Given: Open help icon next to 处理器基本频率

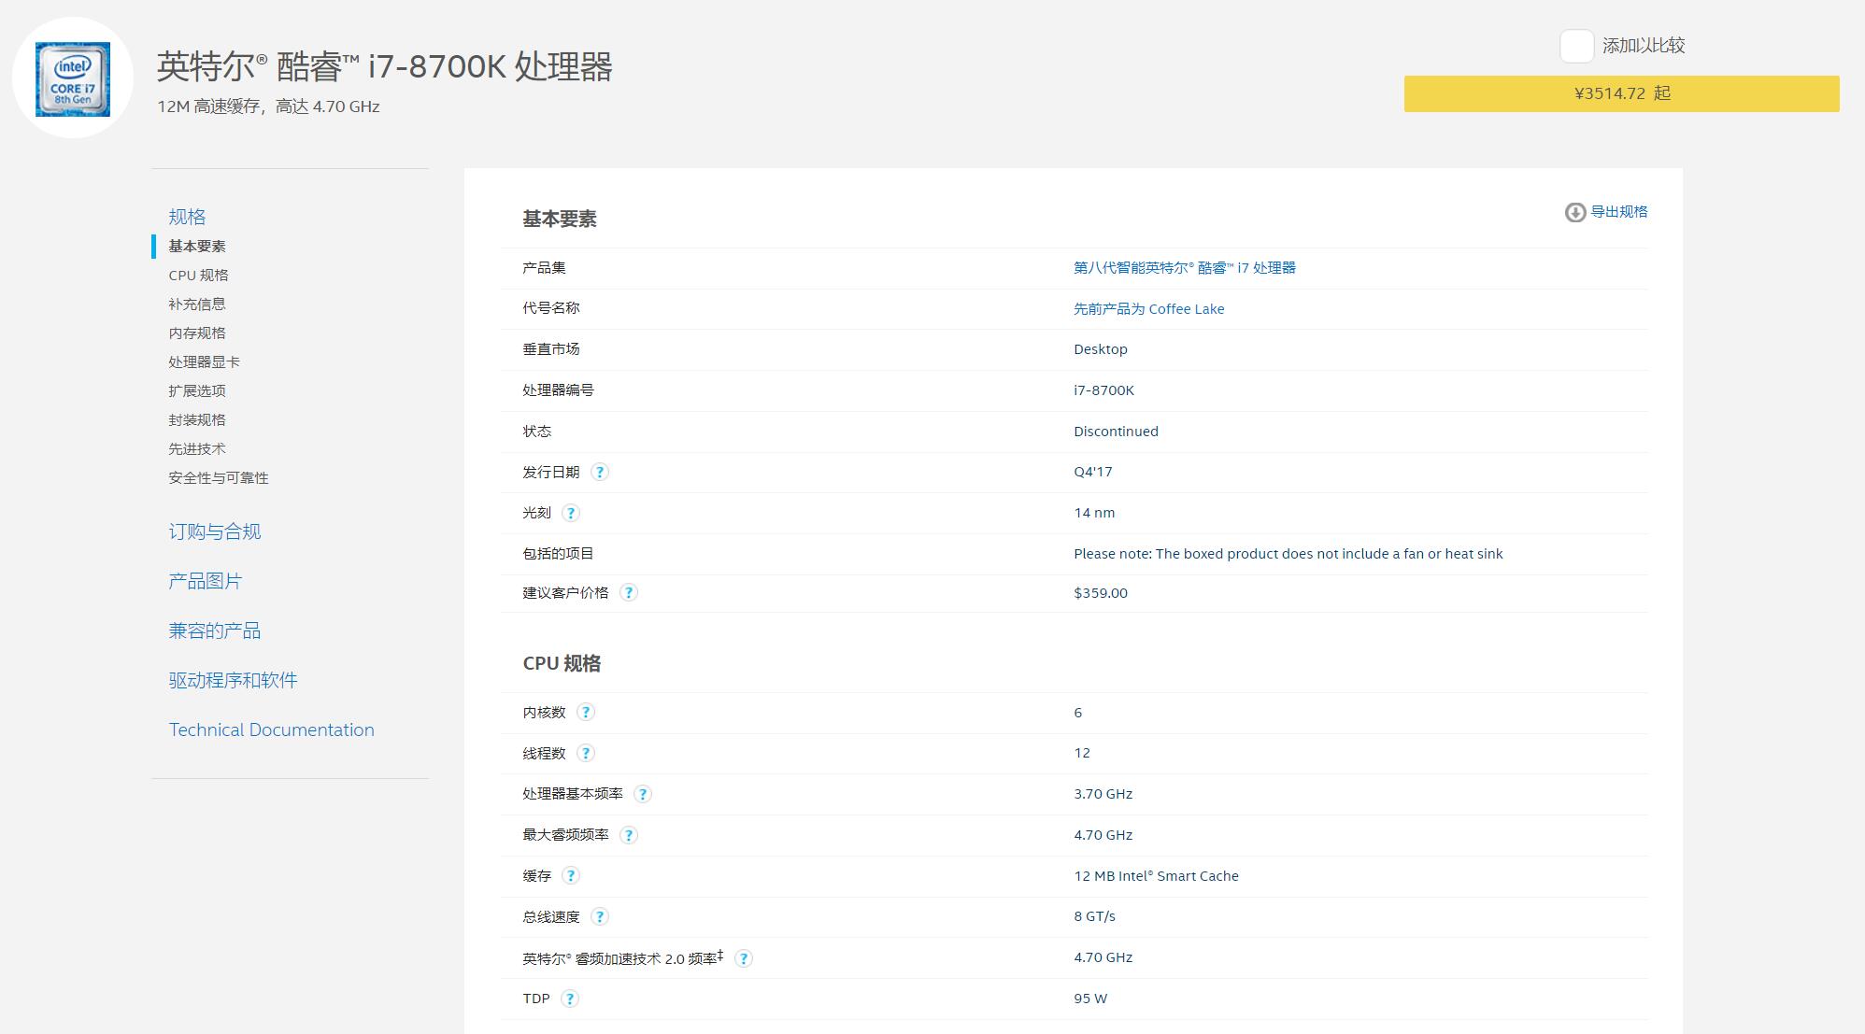Looking at the screenshot, I should (643, 794).
